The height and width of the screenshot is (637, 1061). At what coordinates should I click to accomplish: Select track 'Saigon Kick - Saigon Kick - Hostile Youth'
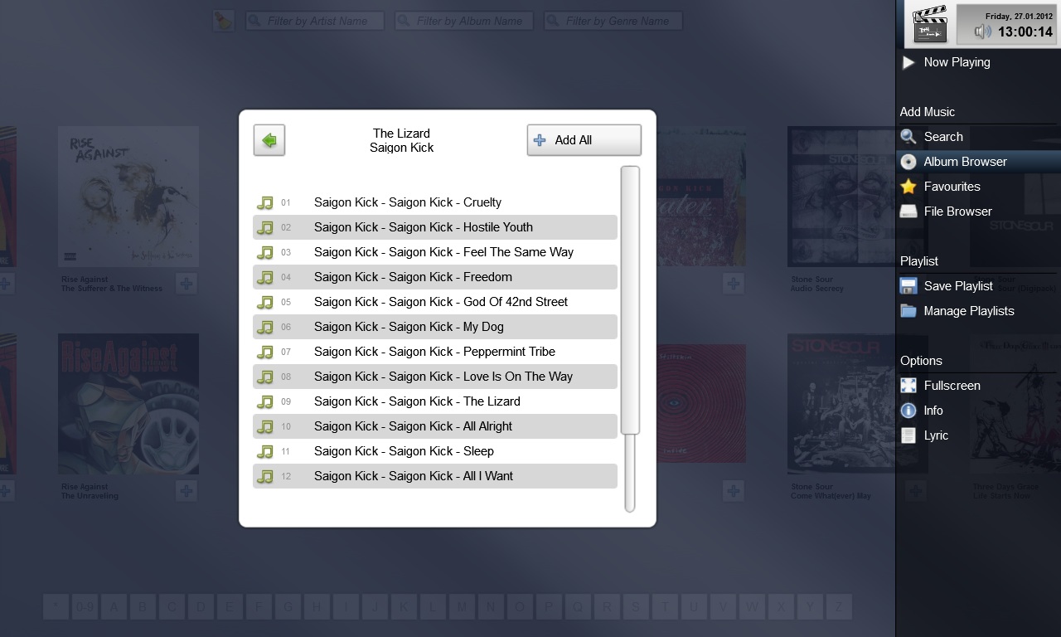[x=435, y=227]
